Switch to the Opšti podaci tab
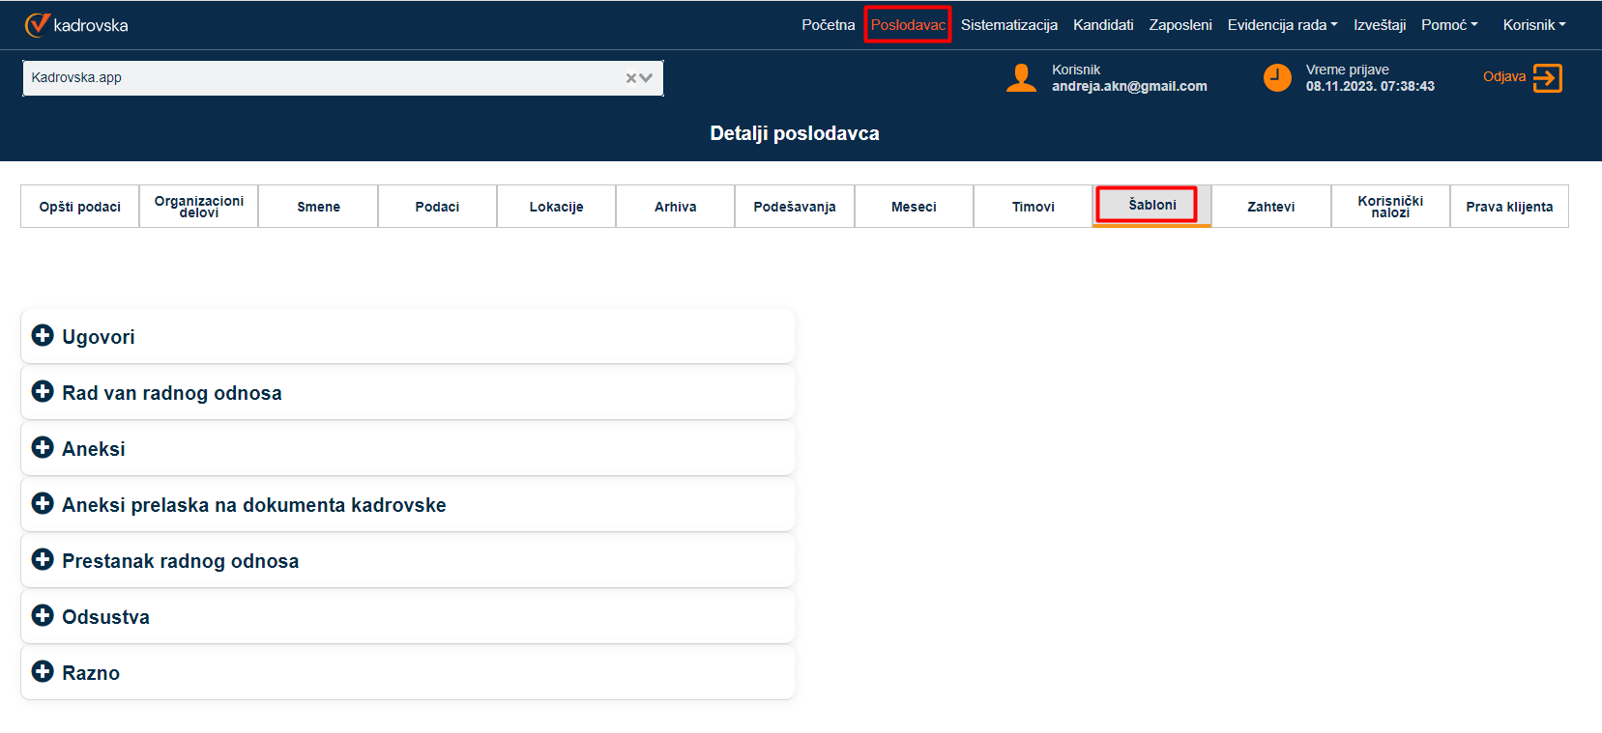This screenshot has height=733, width=1602. (x=80, y=207)
